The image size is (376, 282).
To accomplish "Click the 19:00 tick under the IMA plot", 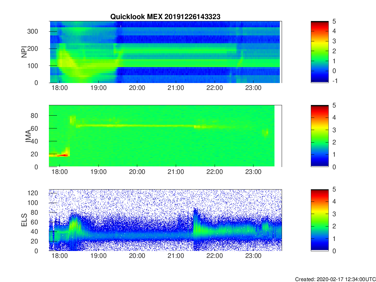I will 98,172.
